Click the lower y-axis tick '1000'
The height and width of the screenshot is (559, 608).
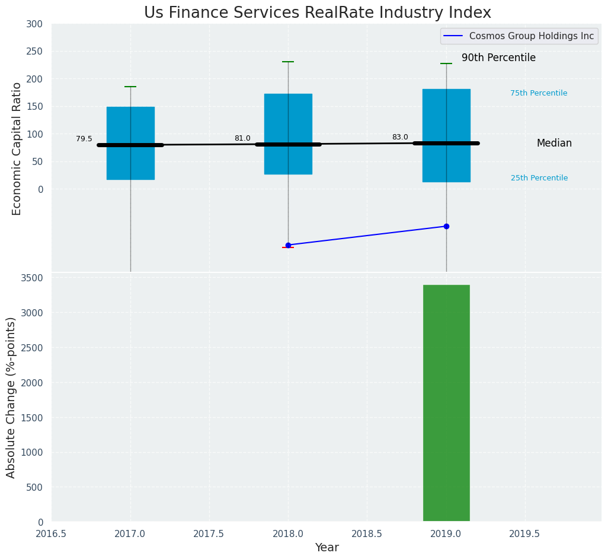click(31, 452)
